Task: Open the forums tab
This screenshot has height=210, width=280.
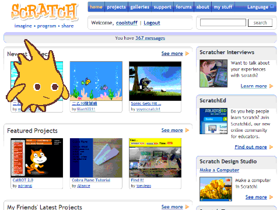Action: click(184, 7)
